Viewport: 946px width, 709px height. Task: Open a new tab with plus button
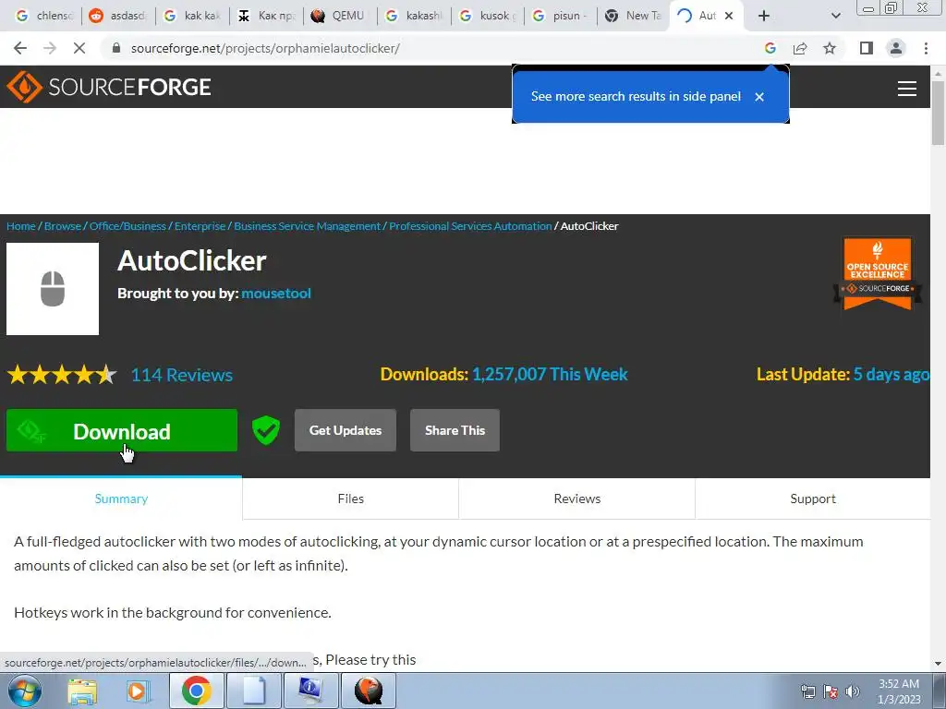[x=764, y=16]
